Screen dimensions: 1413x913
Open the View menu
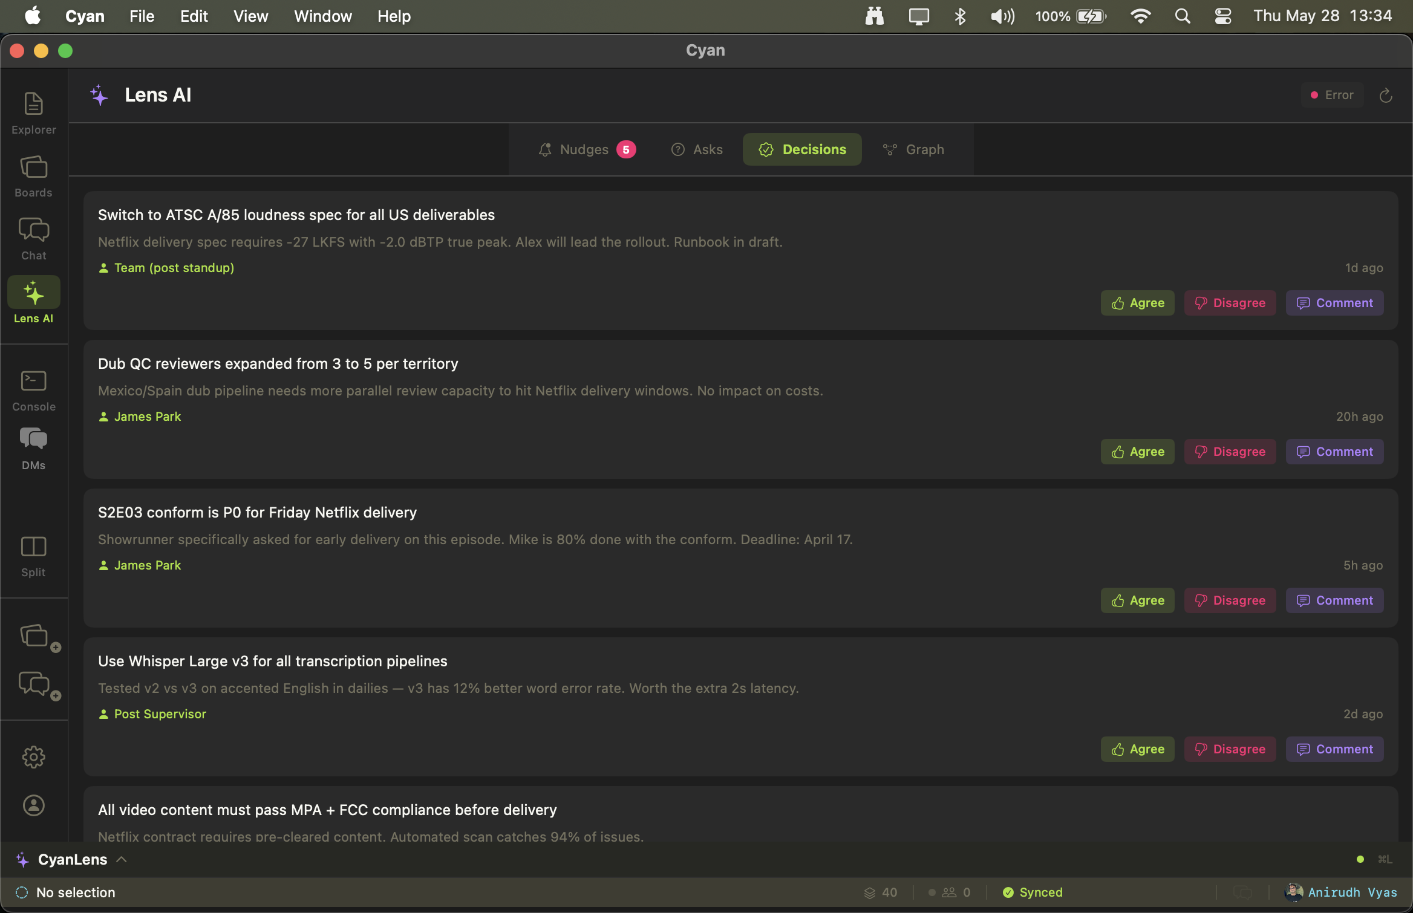[251, 16]
